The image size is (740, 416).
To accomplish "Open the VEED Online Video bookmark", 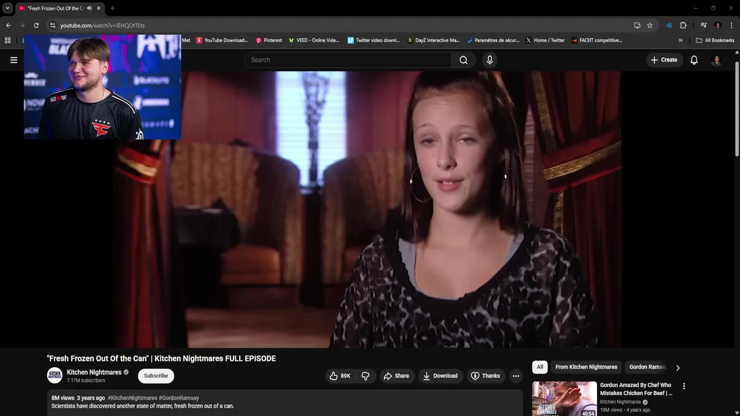I will (313, 40).
